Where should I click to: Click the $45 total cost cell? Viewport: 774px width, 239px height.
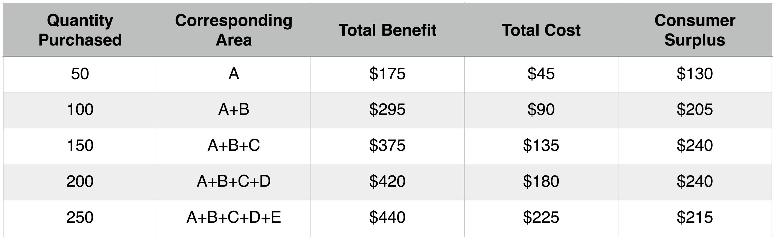click(541, 74)
